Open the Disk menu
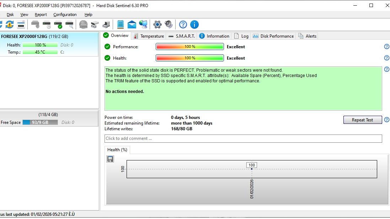Image resolution: width=390 pixels, height=219 pixels. [x=10, y=15]
